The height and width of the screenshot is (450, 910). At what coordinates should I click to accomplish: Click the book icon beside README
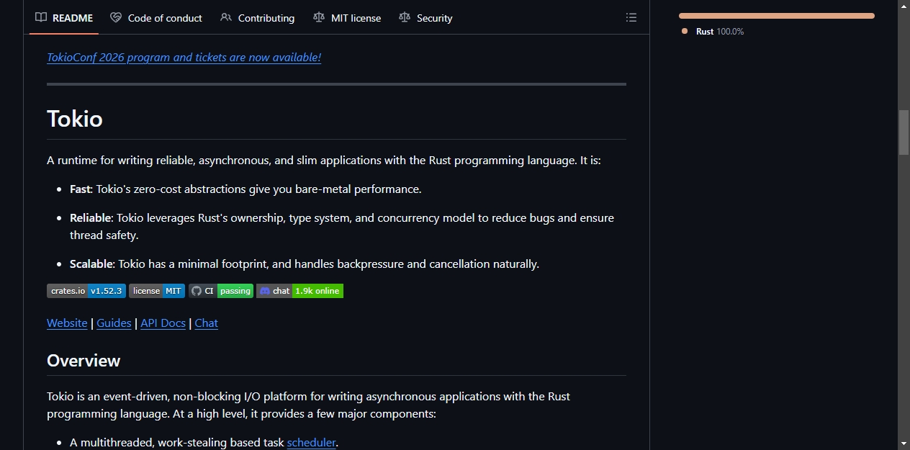tap(41, 17)
